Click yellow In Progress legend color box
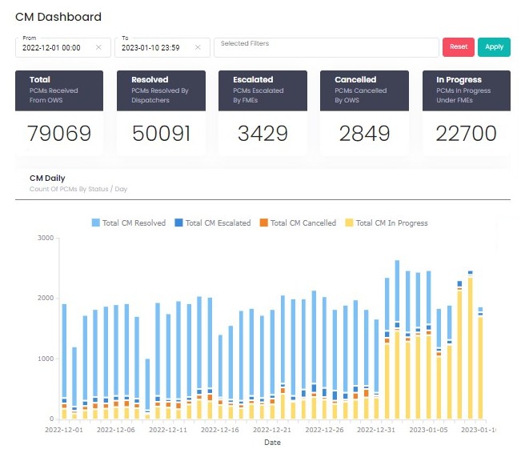The image size is (525, 457). pyautogui.click(x=349, y=223)
